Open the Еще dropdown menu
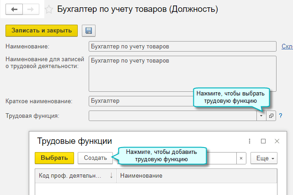Screen dimensions: 293x195 point(264,158)
